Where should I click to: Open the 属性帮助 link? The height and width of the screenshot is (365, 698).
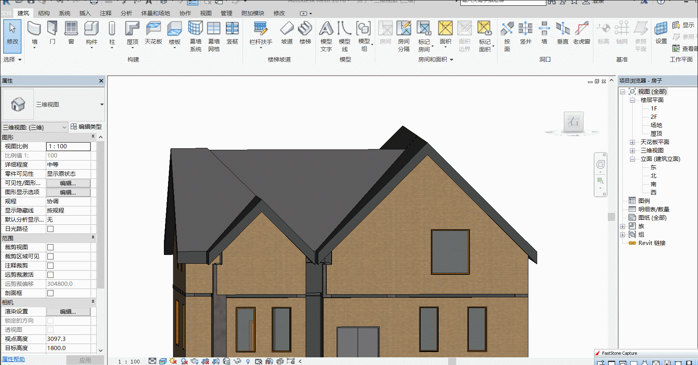click(13, 359)
